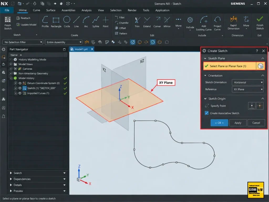
Task: Click the Select Plane or Planar Face field
Action: point(230,66)
